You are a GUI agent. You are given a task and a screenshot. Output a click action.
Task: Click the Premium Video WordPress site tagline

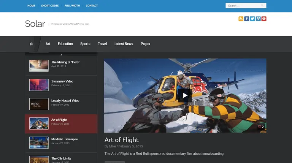[x=70, y=24]
